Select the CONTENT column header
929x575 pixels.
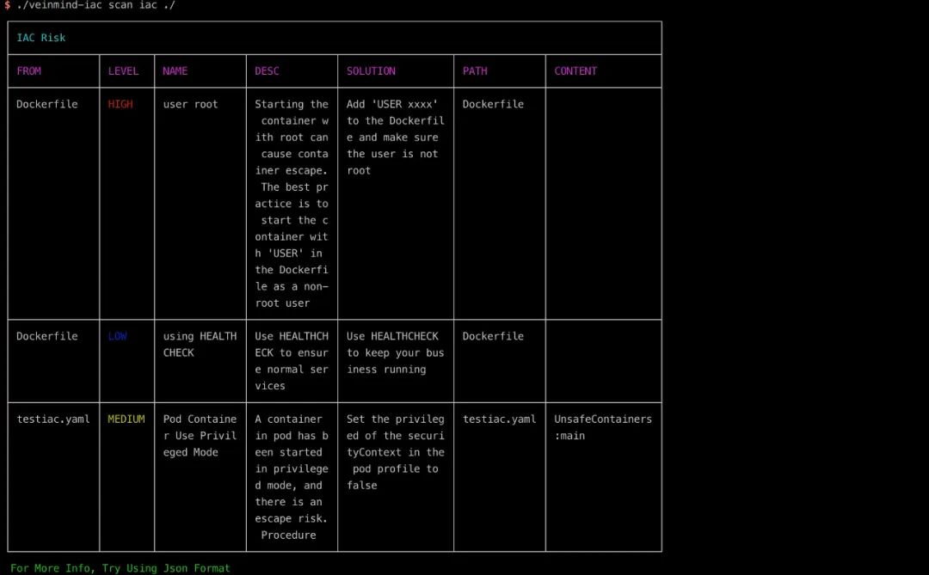point(575,71)
